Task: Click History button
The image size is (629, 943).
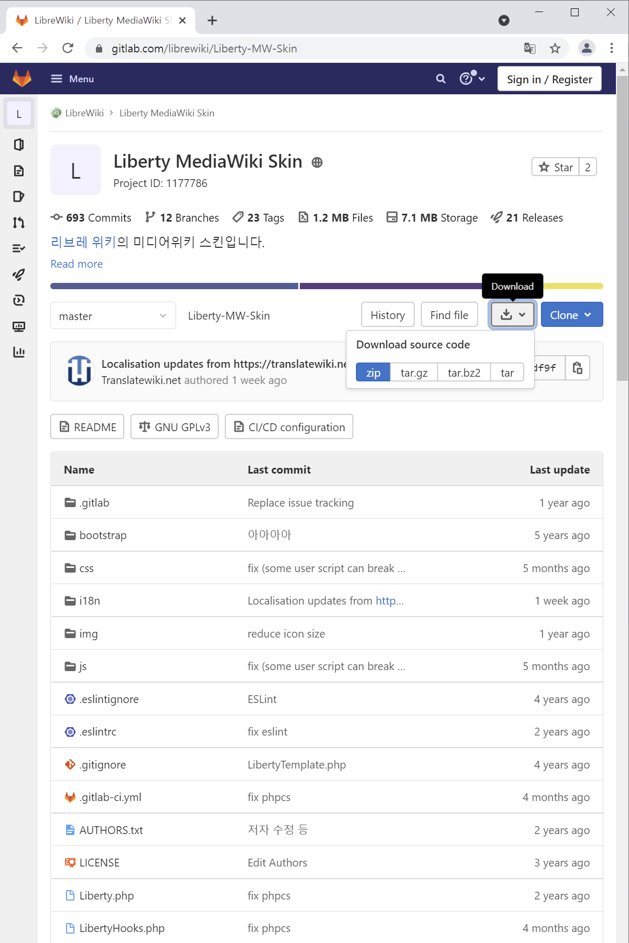Action: pyautogui.click(x=388, y=315)
